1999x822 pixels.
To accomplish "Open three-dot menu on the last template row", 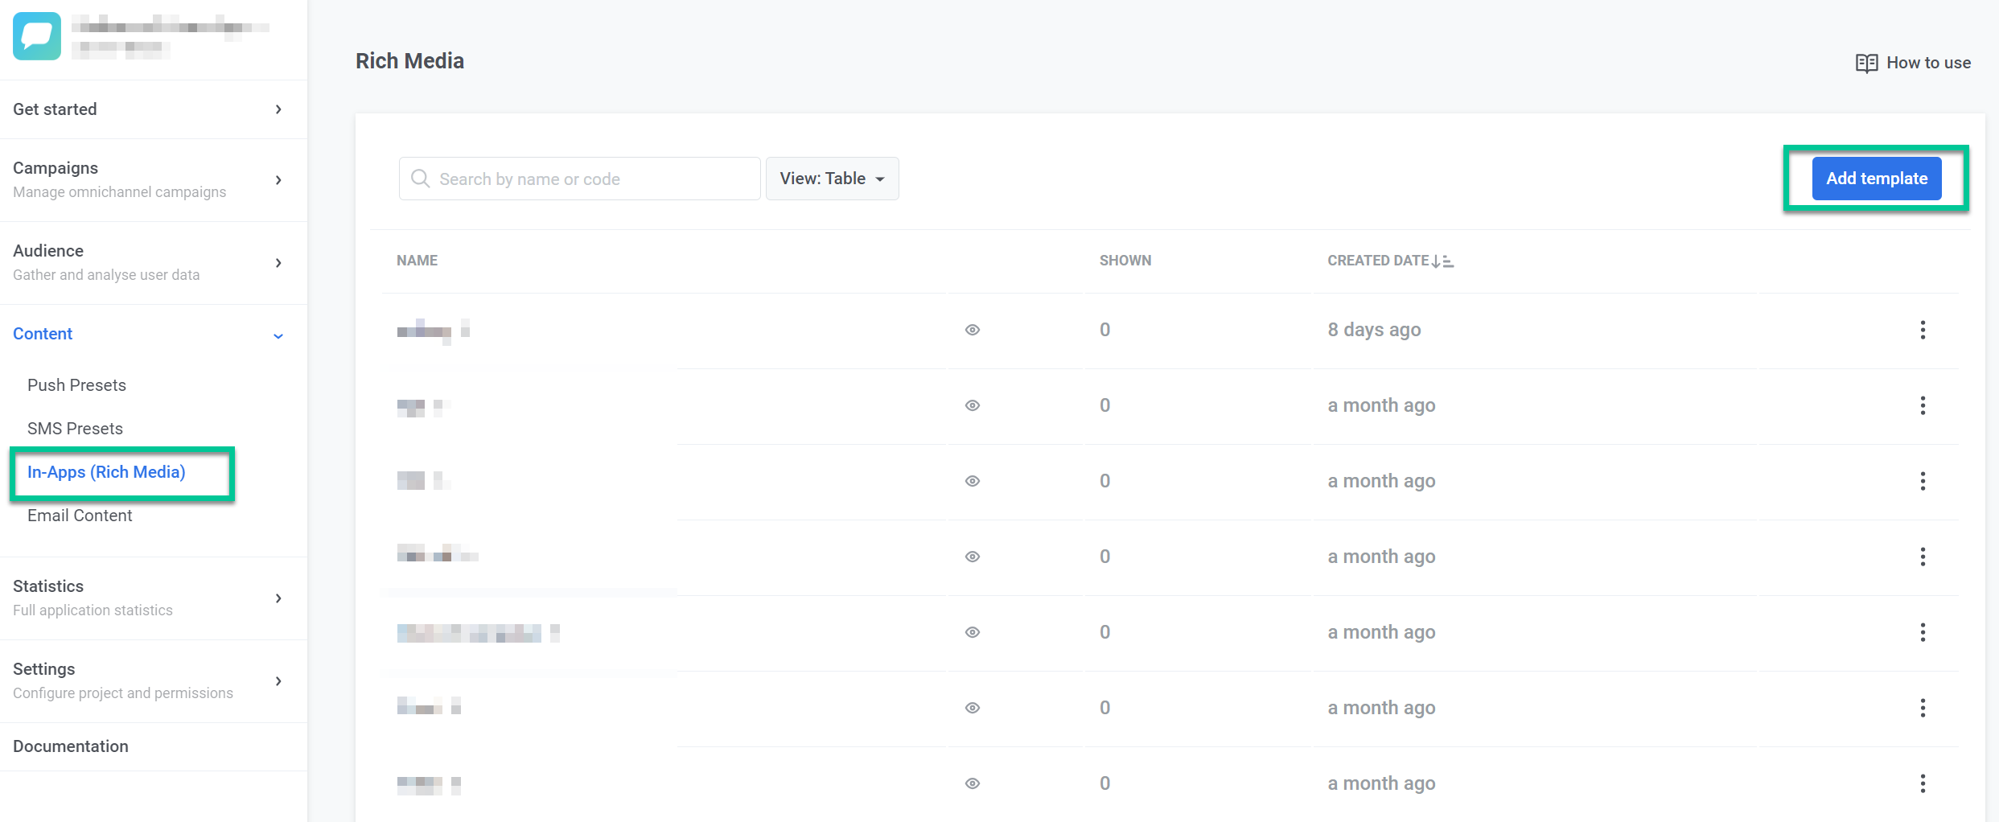I will coord(1923,783).
